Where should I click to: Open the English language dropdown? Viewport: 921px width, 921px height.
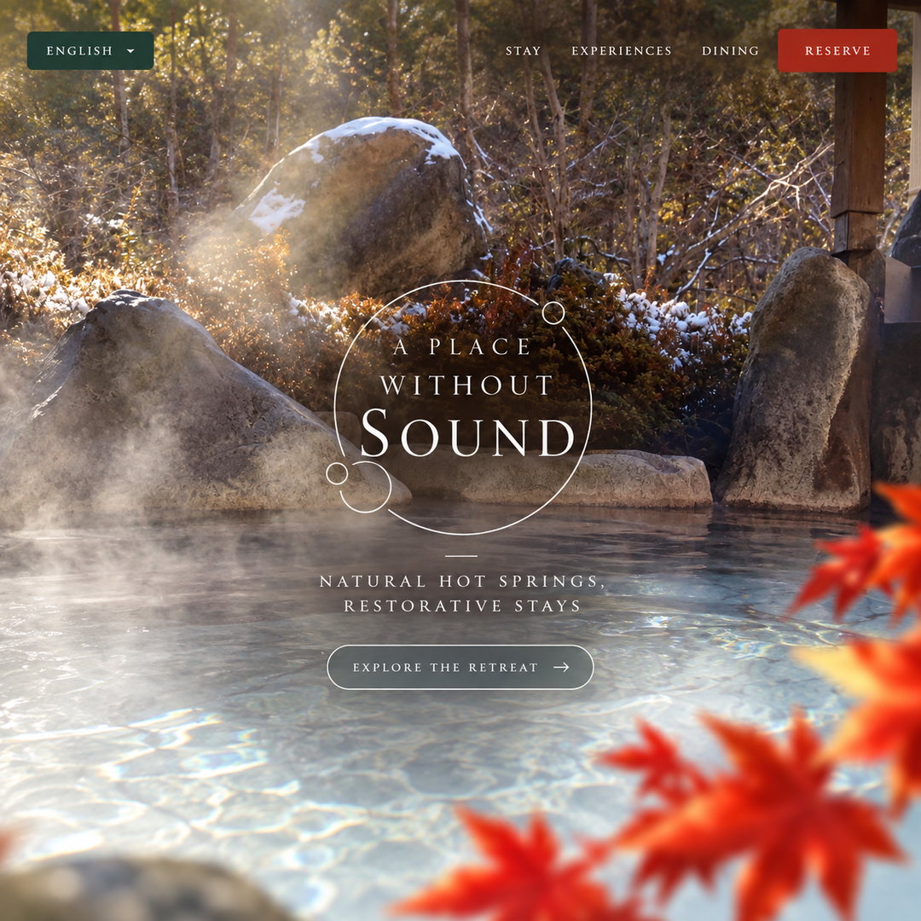click(x=90, y=50)
